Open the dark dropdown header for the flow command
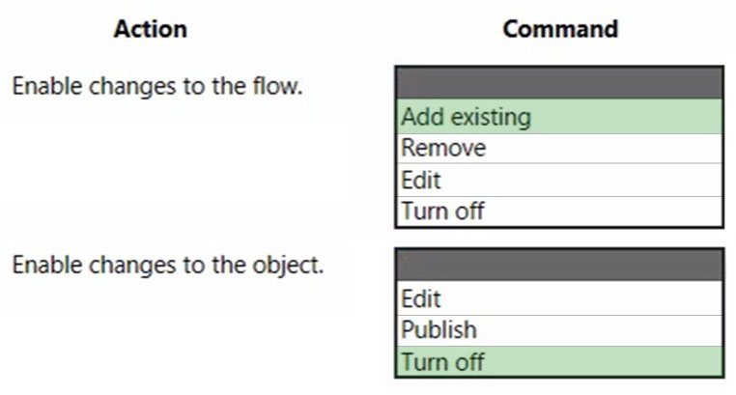Screen dimensions: 736x395 coord(559,83)
